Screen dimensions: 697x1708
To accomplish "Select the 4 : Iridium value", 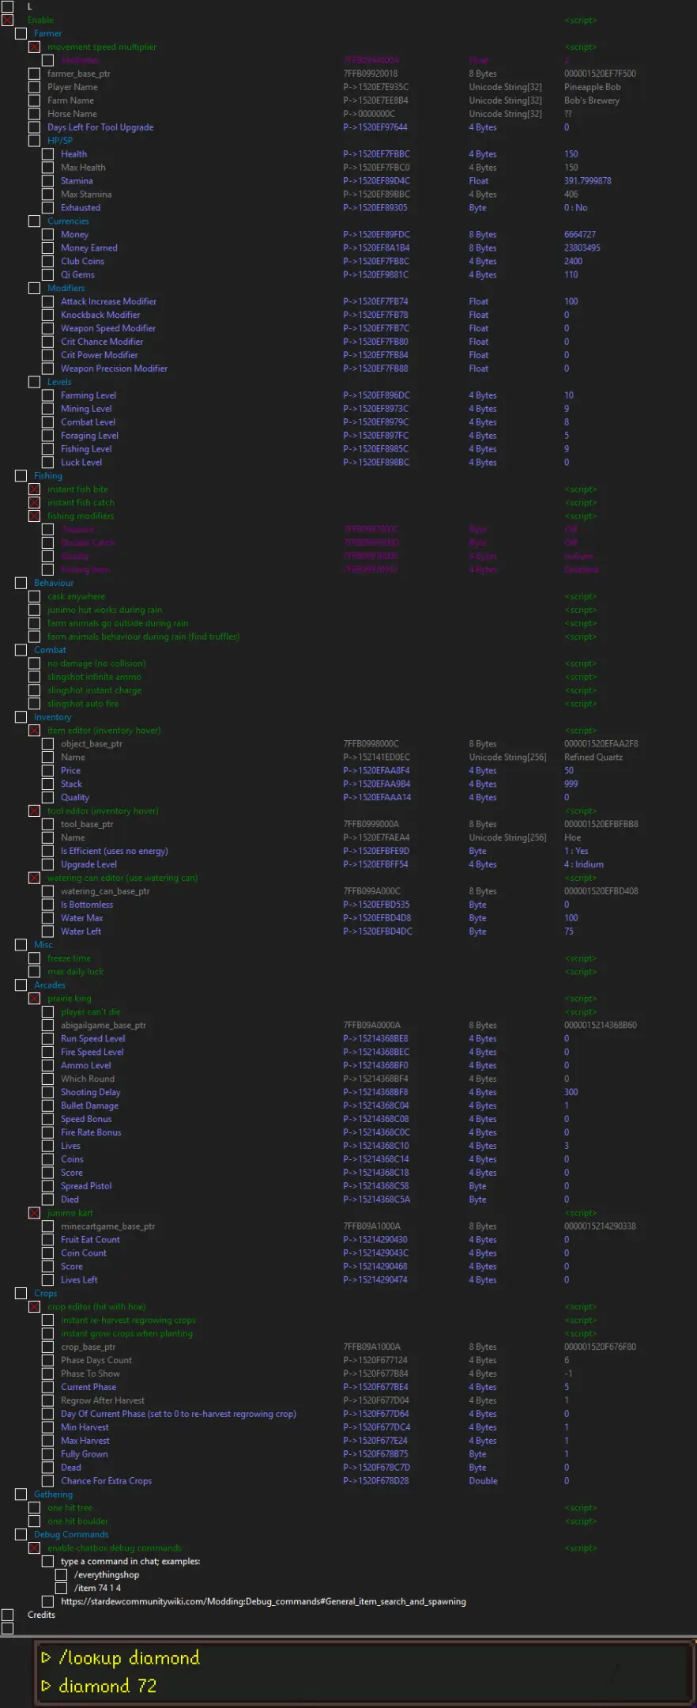I will [583, 864].
